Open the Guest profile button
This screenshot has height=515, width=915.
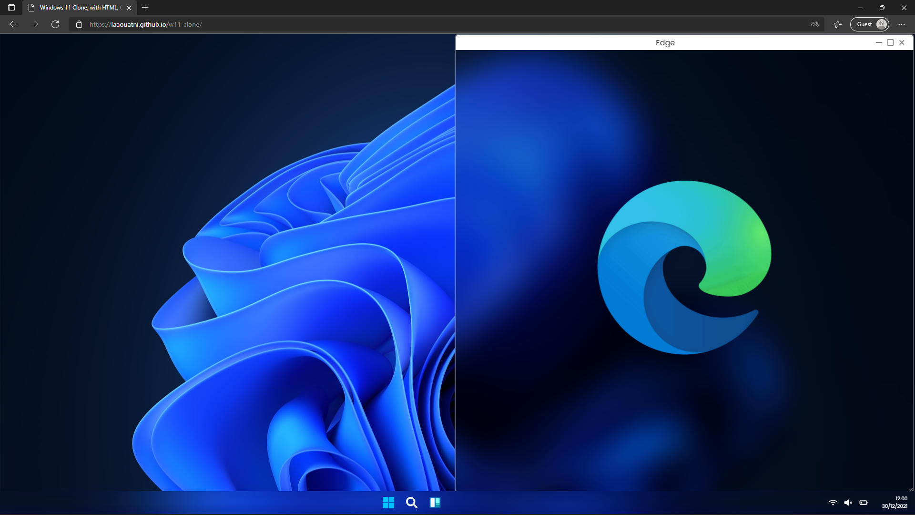click(x=870, y=24)
